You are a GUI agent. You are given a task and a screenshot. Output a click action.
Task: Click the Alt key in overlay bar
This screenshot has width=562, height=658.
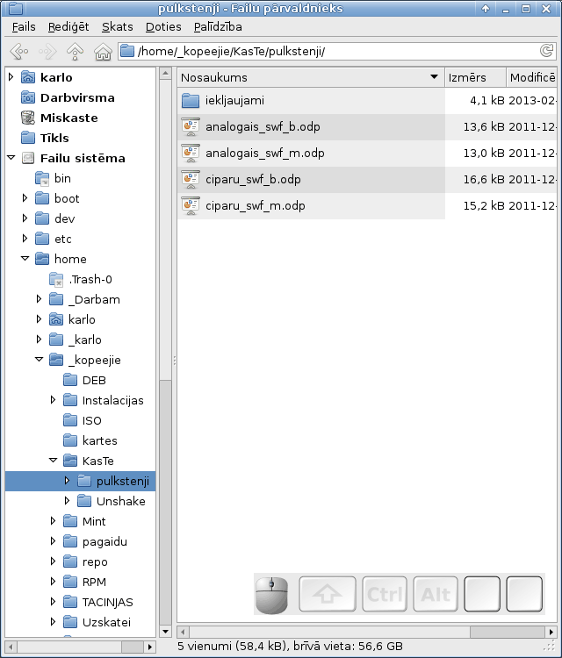[x=436, y=594]
